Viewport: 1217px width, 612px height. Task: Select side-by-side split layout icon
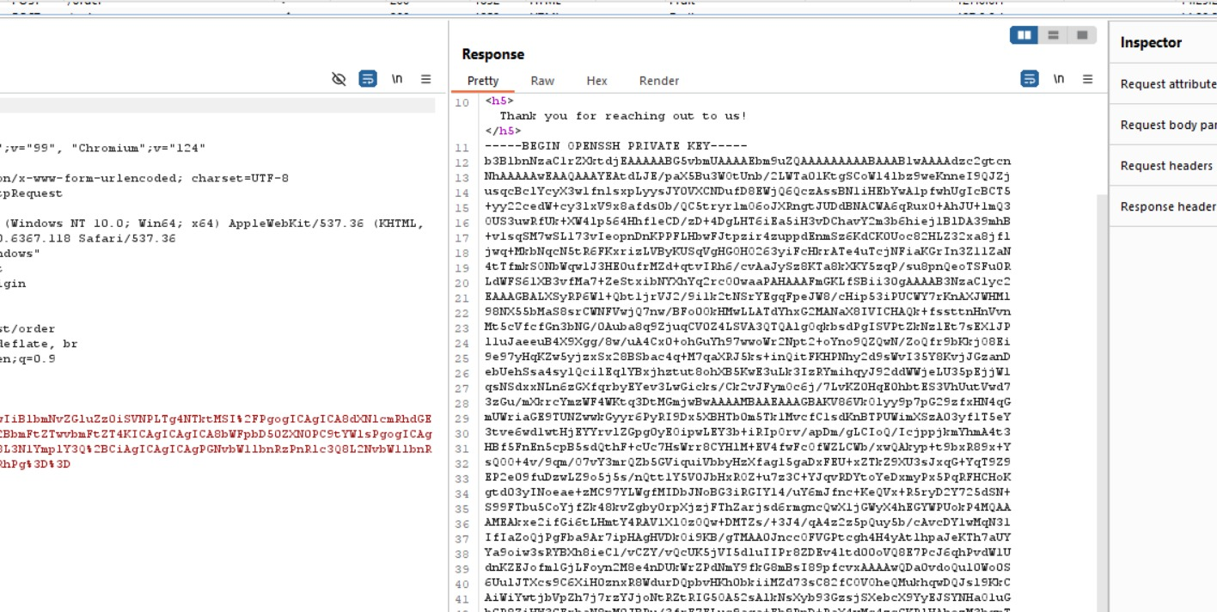[x=1024, y=35]
